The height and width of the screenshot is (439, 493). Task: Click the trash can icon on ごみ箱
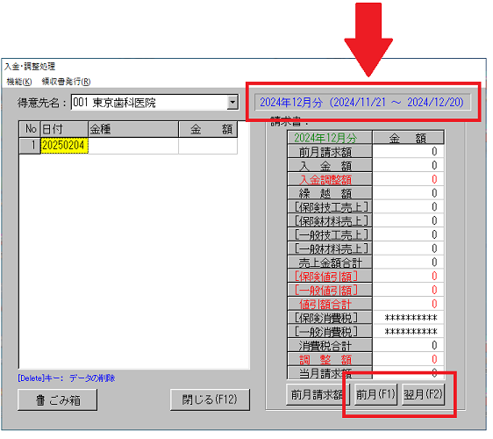point(40,400)
